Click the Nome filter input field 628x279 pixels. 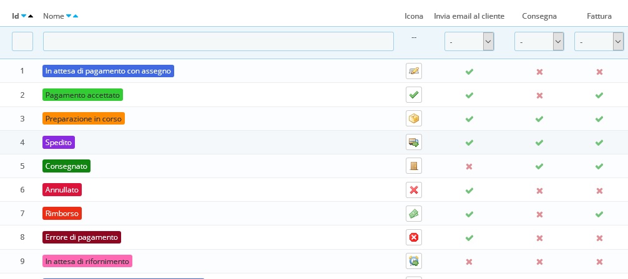(x=218, y=42)
